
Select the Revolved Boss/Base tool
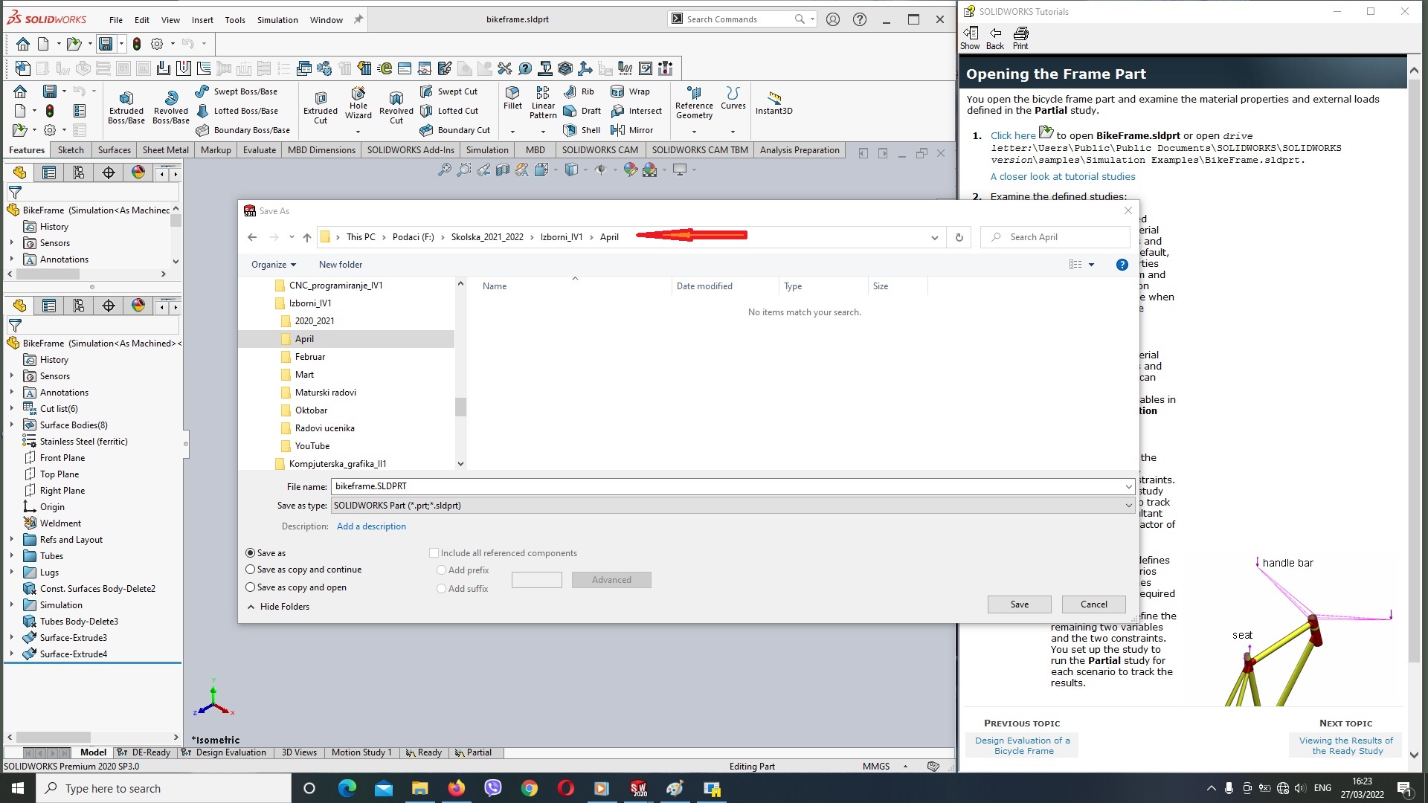tap(171, 108)
